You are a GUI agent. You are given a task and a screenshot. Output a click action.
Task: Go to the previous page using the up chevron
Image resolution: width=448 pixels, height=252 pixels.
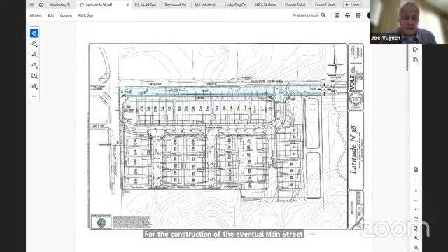point(416,200)
